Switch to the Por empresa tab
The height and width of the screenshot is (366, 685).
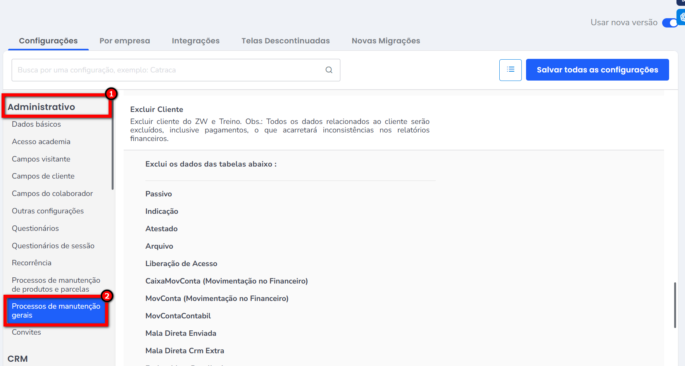(124, 41)
